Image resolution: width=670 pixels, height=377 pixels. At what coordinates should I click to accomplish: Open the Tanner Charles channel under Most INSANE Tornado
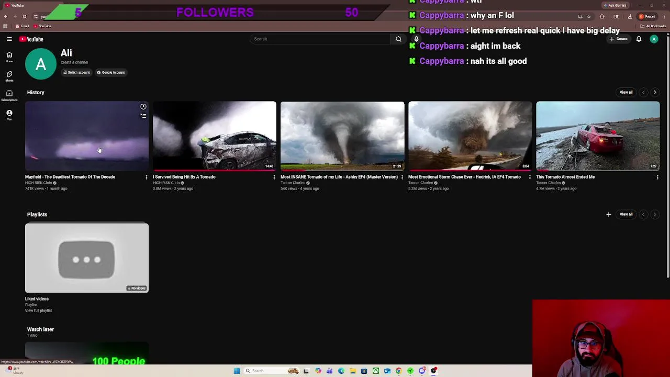pyautogui.click(x=293, y=183)
